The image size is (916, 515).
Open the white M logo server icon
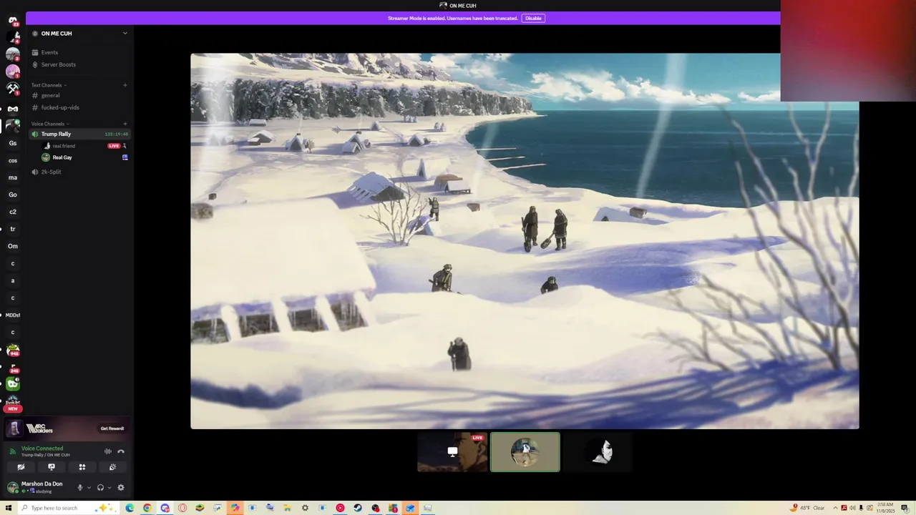[13, 109]
